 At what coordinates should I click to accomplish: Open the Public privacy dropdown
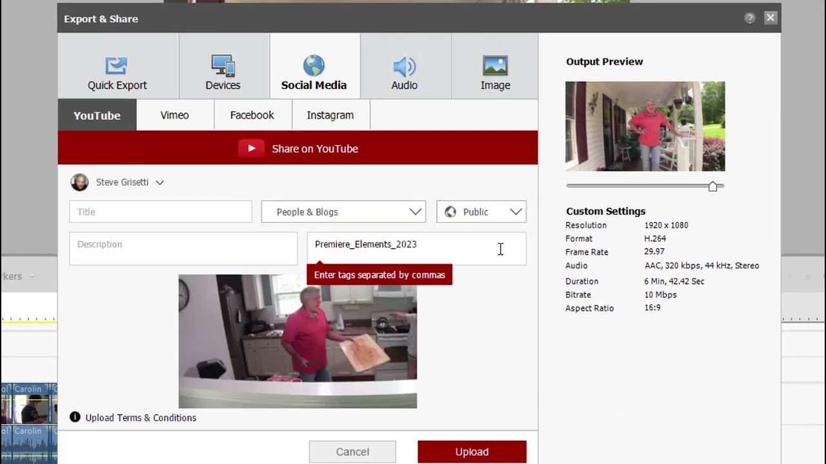[x=481, y=212]
